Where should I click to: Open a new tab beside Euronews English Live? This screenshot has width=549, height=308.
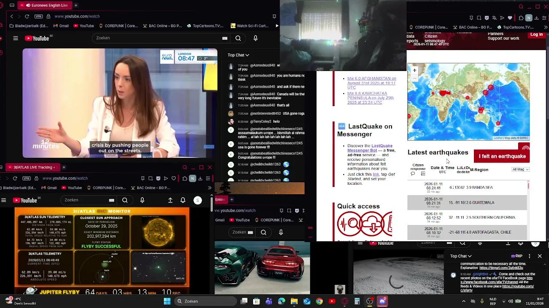[x=76, y=5]
